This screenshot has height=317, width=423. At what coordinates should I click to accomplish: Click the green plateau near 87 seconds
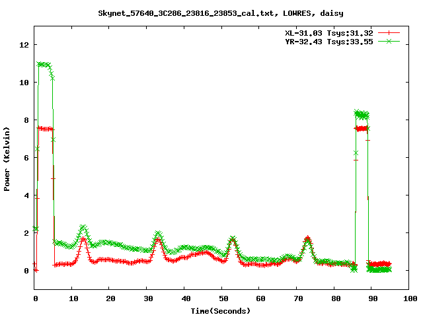pos(362,115)
